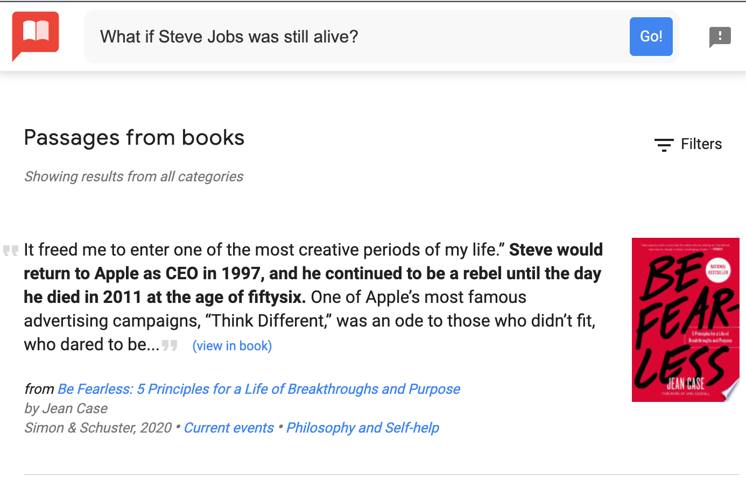Click the Be Fearless book cover thumbnail
Screen dimensions: 746x481
[685, 320]
